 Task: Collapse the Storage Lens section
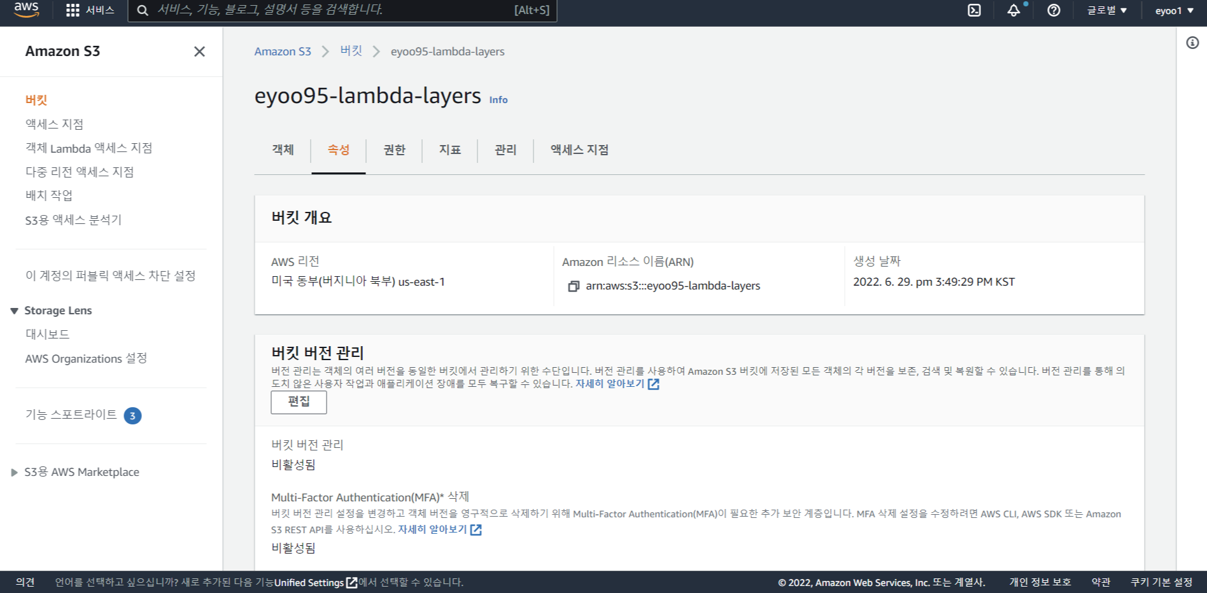point(14,311)
